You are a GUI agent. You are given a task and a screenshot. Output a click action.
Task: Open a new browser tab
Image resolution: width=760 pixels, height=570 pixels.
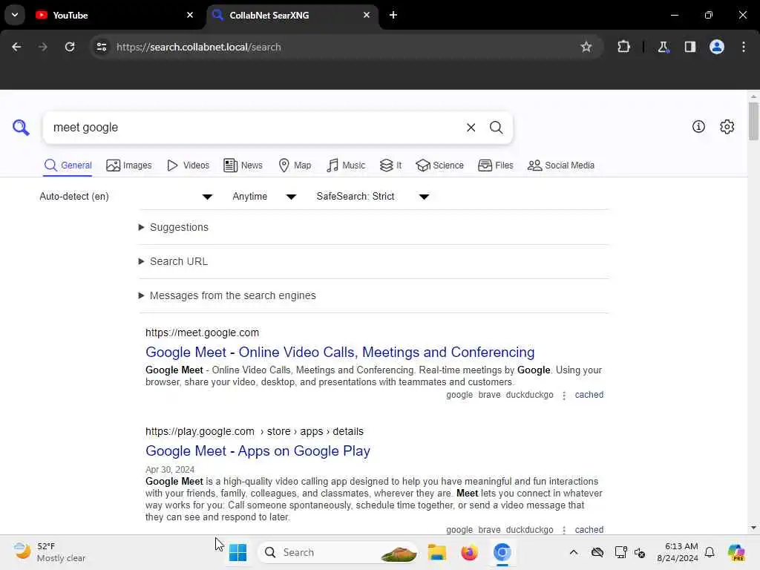(393, 15)
